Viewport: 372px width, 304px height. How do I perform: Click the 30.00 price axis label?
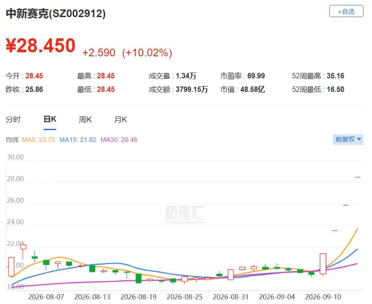point(15,157)
